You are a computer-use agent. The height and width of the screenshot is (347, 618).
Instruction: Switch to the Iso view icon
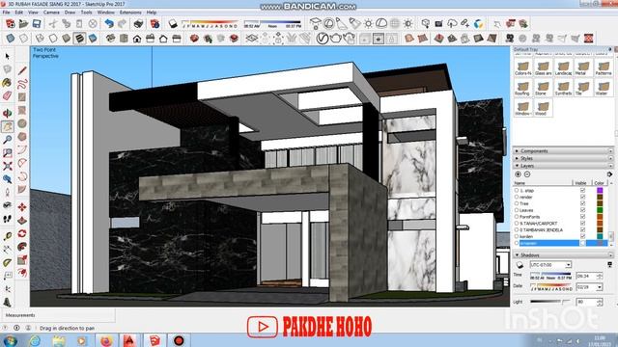tap(110, 39)
